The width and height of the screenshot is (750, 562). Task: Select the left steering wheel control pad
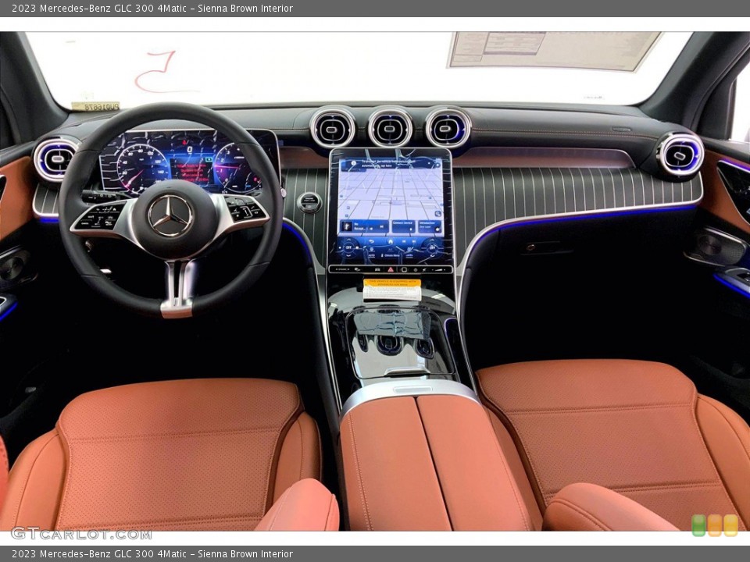99,216
